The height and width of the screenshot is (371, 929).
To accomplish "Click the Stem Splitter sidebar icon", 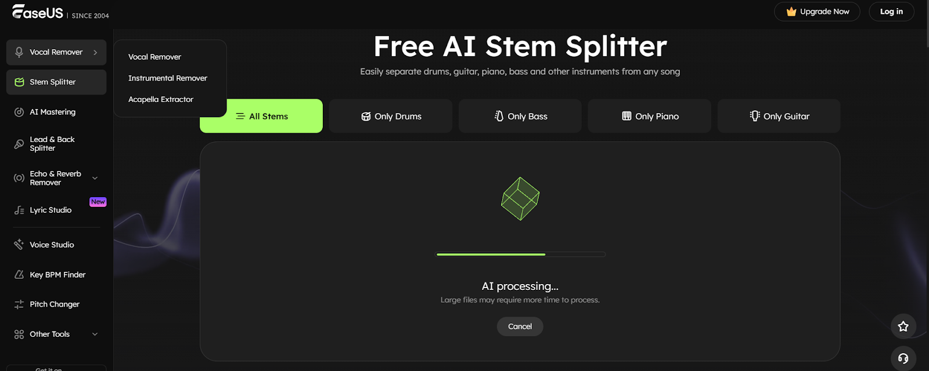I will [x=19, y=82].
